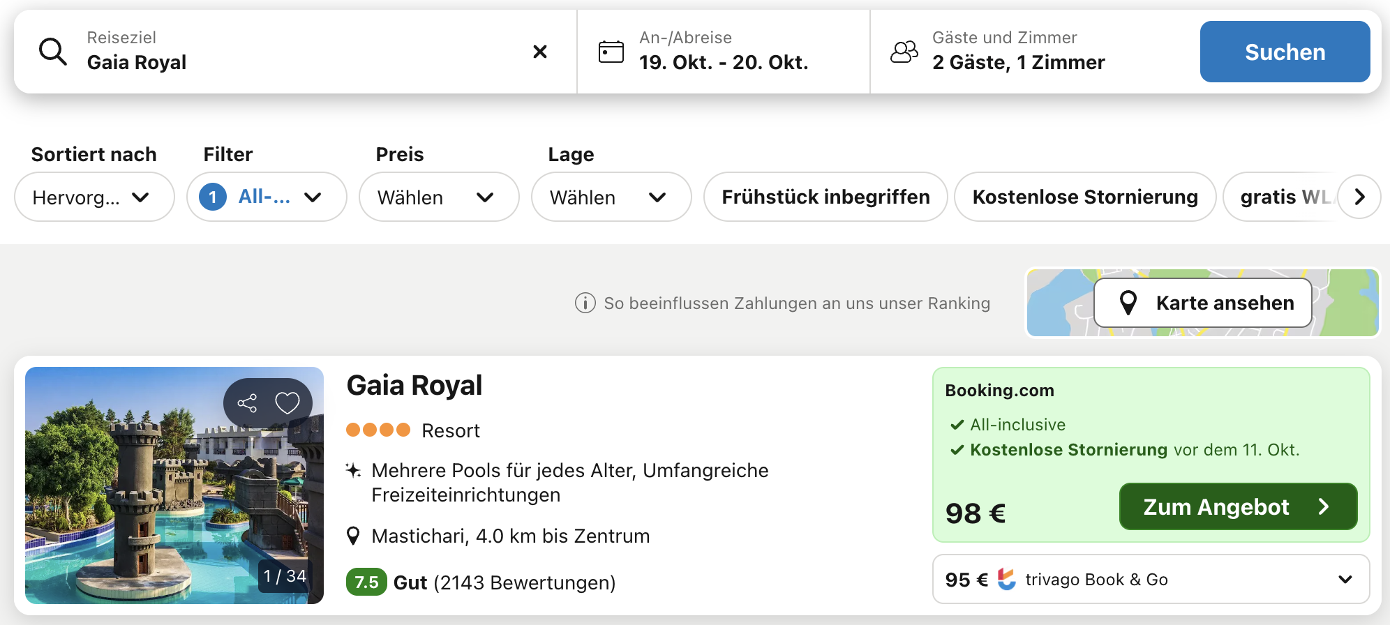Click the sparkle highlights icon
This screenshot has height=625, width=1390.
point(354,470)
